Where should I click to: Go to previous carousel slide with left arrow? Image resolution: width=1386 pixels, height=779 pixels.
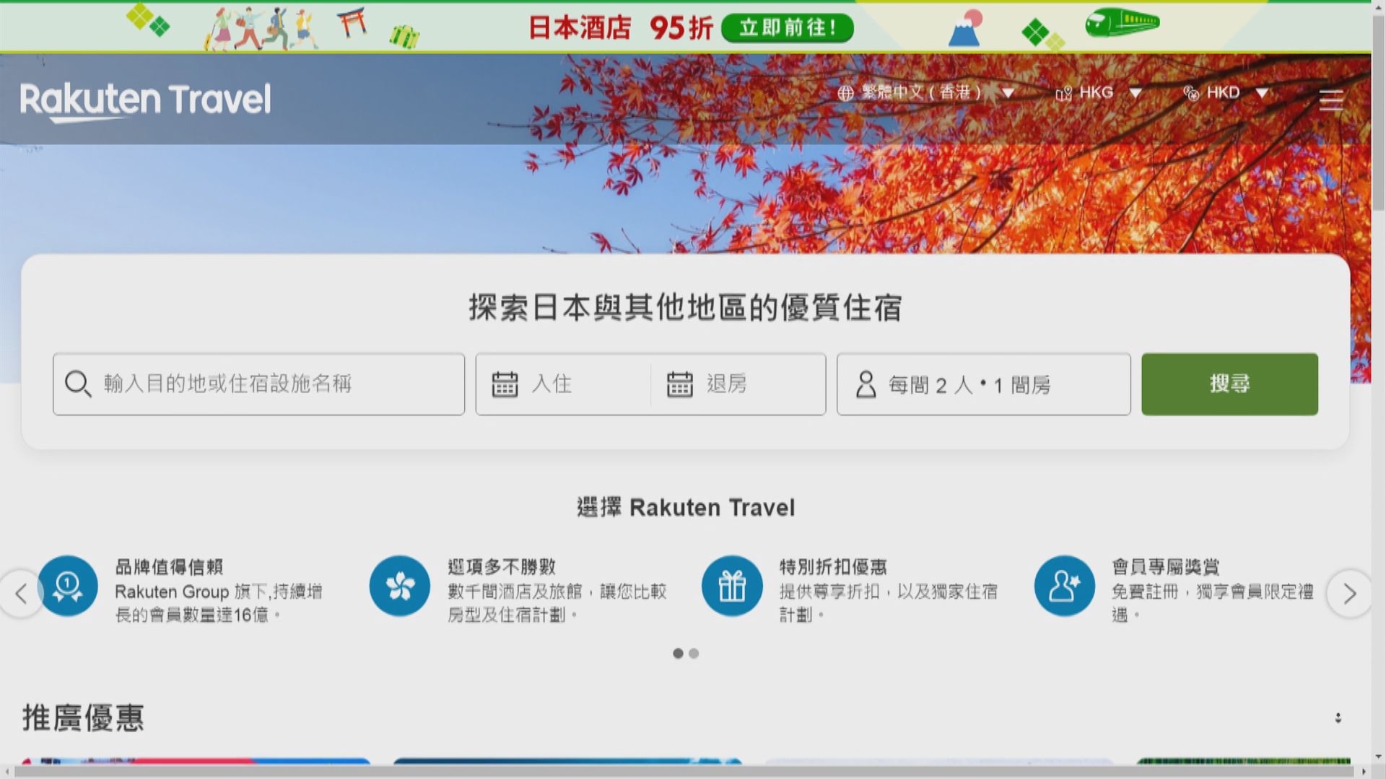(x=21, y=594)
